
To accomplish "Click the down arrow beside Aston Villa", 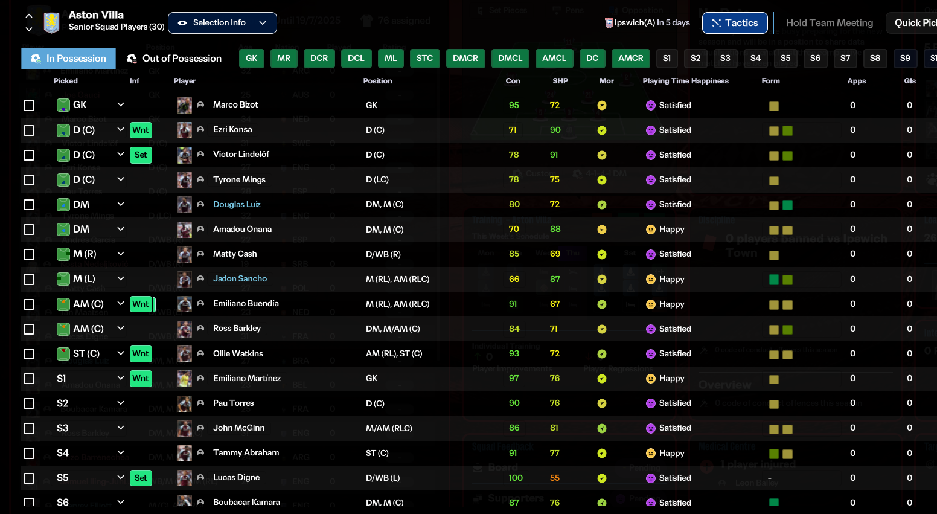I will [x=29, y=29].
